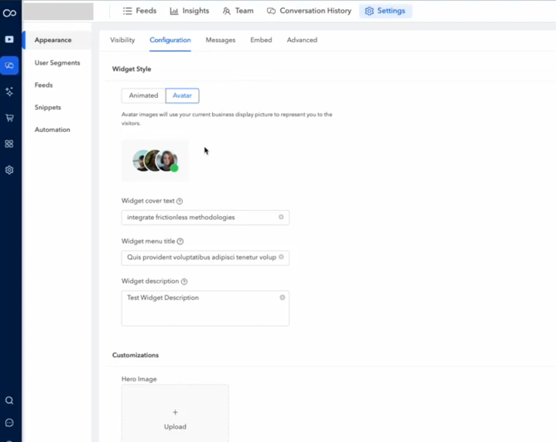Focus the Widget menu title field
The width and height of the screenshot is (556, 442).
point(205,257)
